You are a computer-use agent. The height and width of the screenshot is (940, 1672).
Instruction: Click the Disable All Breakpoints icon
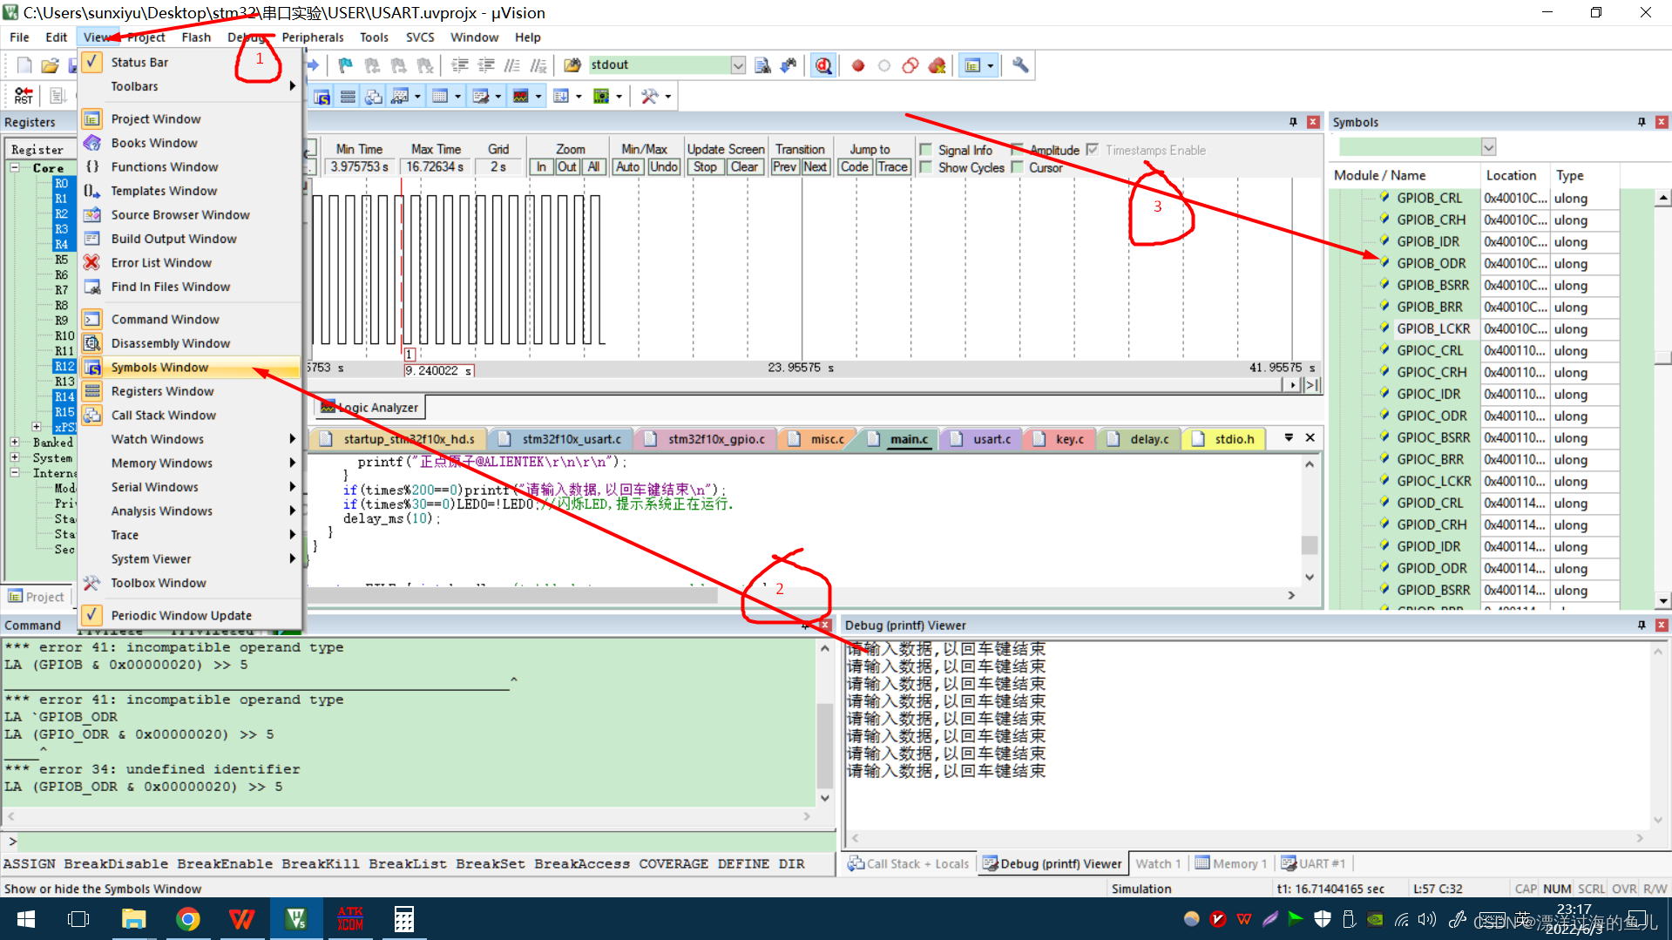910,65
